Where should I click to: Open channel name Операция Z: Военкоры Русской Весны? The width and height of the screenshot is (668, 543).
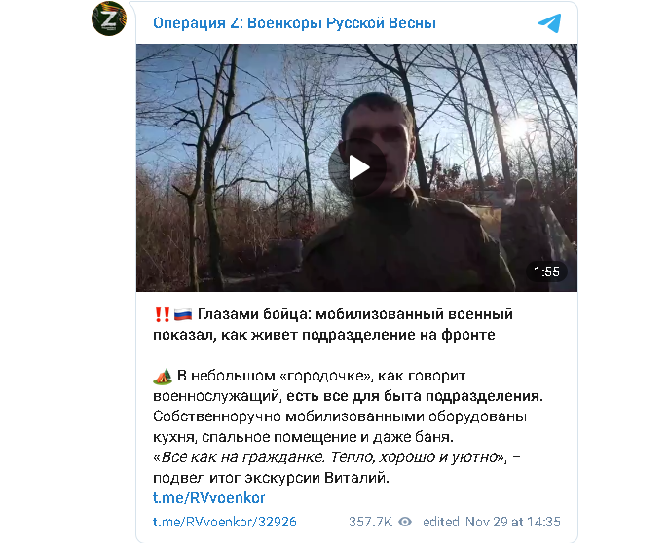[x=294, y=23]
